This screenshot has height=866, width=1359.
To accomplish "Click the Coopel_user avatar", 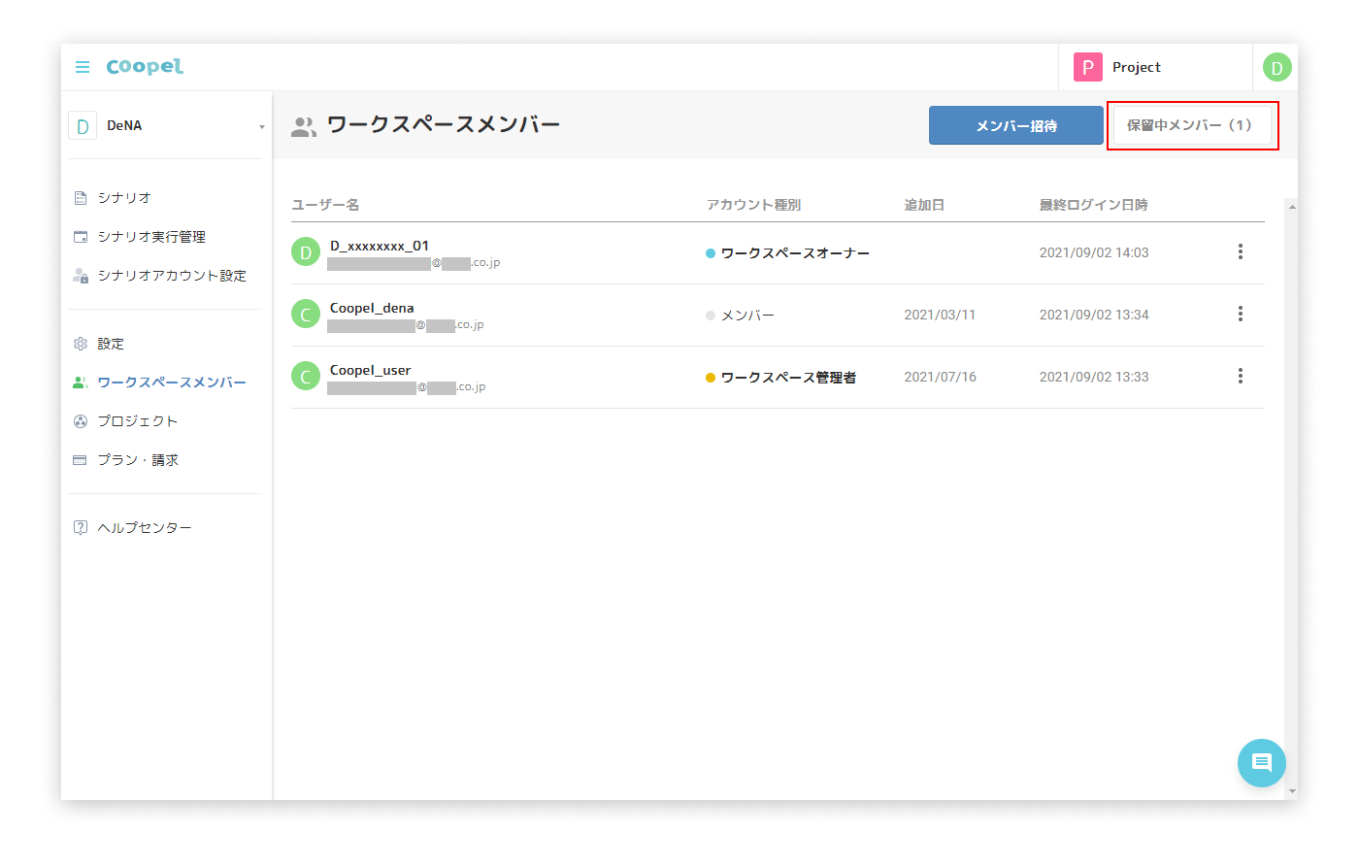I will (x=306, y=377).
